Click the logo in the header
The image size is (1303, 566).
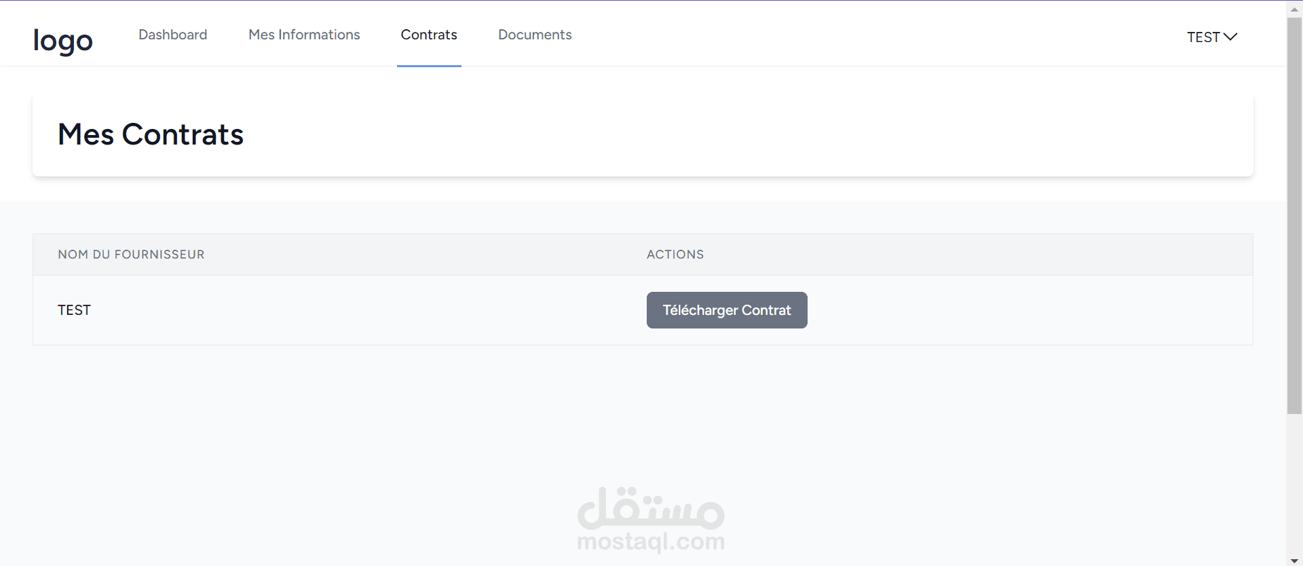pyautogui.click(x=63, y=41)
